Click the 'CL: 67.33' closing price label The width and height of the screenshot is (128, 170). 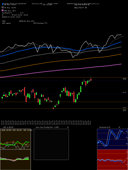47,5
